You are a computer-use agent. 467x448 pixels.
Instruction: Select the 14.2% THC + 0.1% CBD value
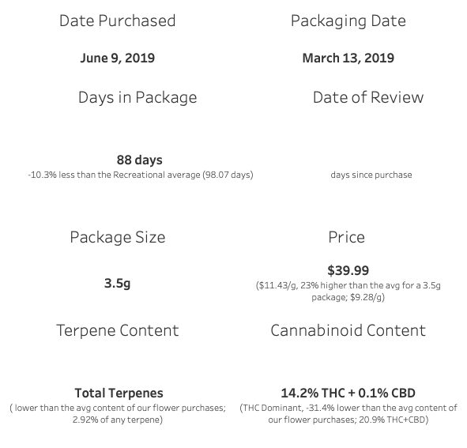click(x=348, y=393)
